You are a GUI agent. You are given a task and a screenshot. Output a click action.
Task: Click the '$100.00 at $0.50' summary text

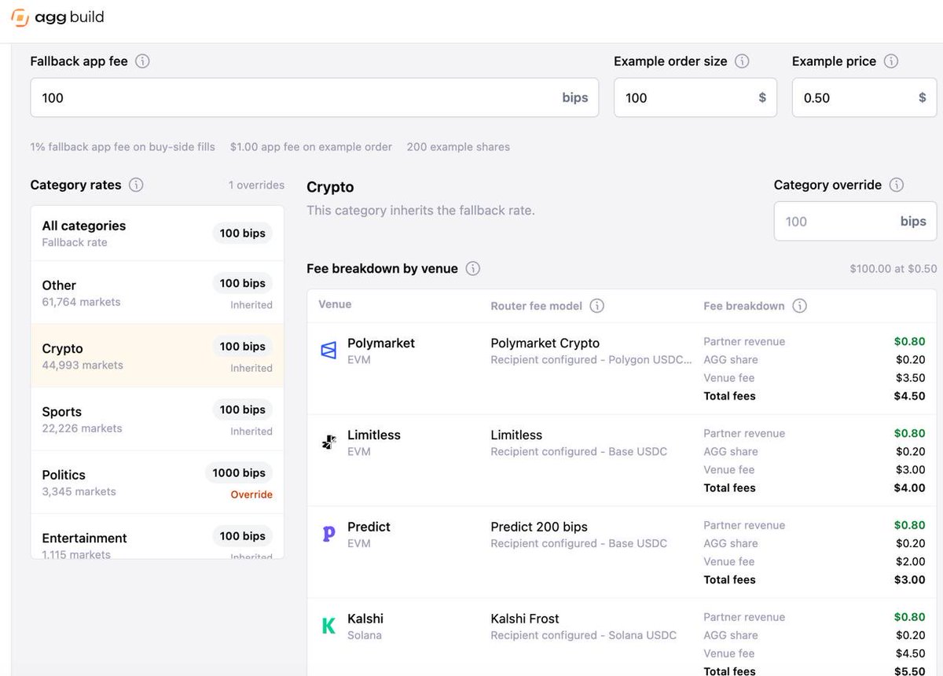tap(893, 269)
